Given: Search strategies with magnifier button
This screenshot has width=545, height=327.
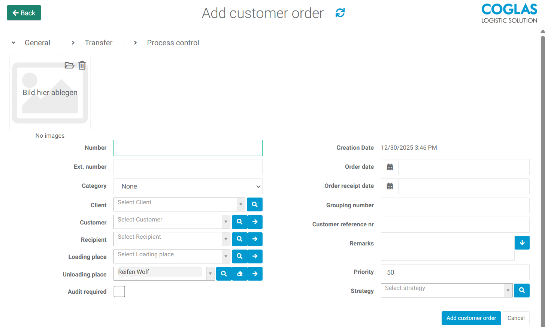Looking at the screenshot, I should click(x=521, y=290).
